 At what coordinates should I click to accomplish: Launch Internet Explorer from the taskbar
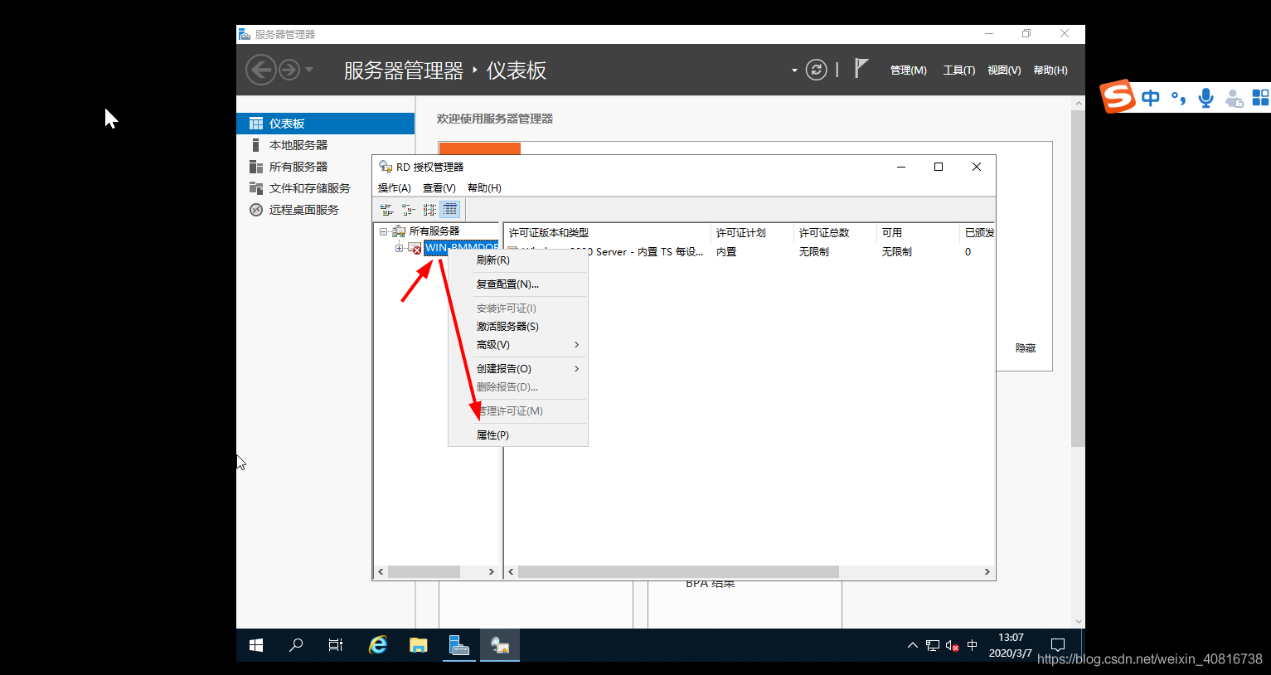(x=378, y=645)
